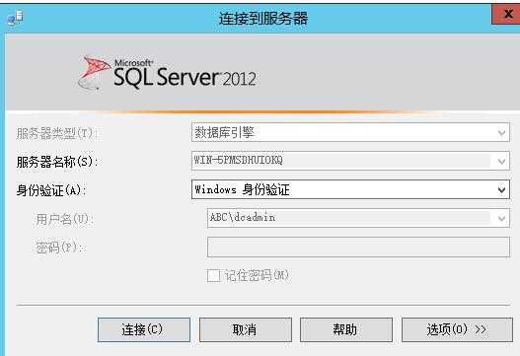
Task: Click the 连接(C) connect button
Action: (144, 329)
